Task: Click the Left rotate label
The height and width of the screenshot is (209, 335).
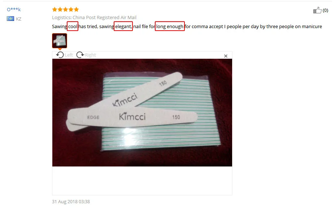Action: 69,55
